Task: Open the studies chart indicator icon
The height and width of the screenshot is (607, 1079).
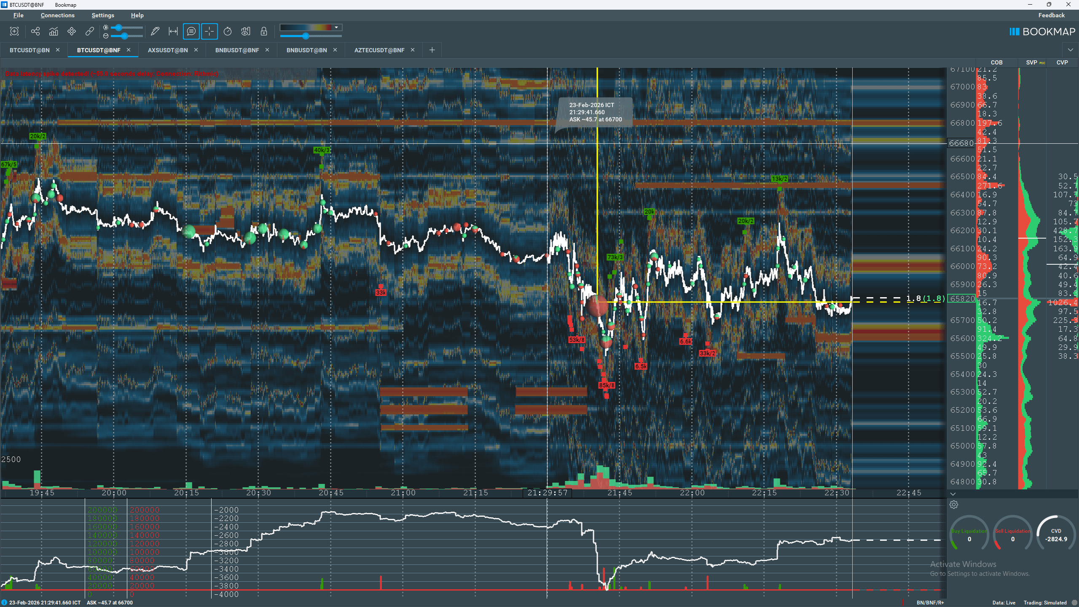Action: (54, 31)
